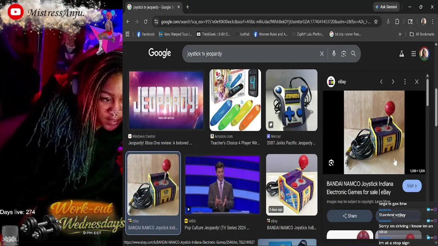Bookmark this page with the star icon
This screenshot has height=246, width=438.
[376, 22]
